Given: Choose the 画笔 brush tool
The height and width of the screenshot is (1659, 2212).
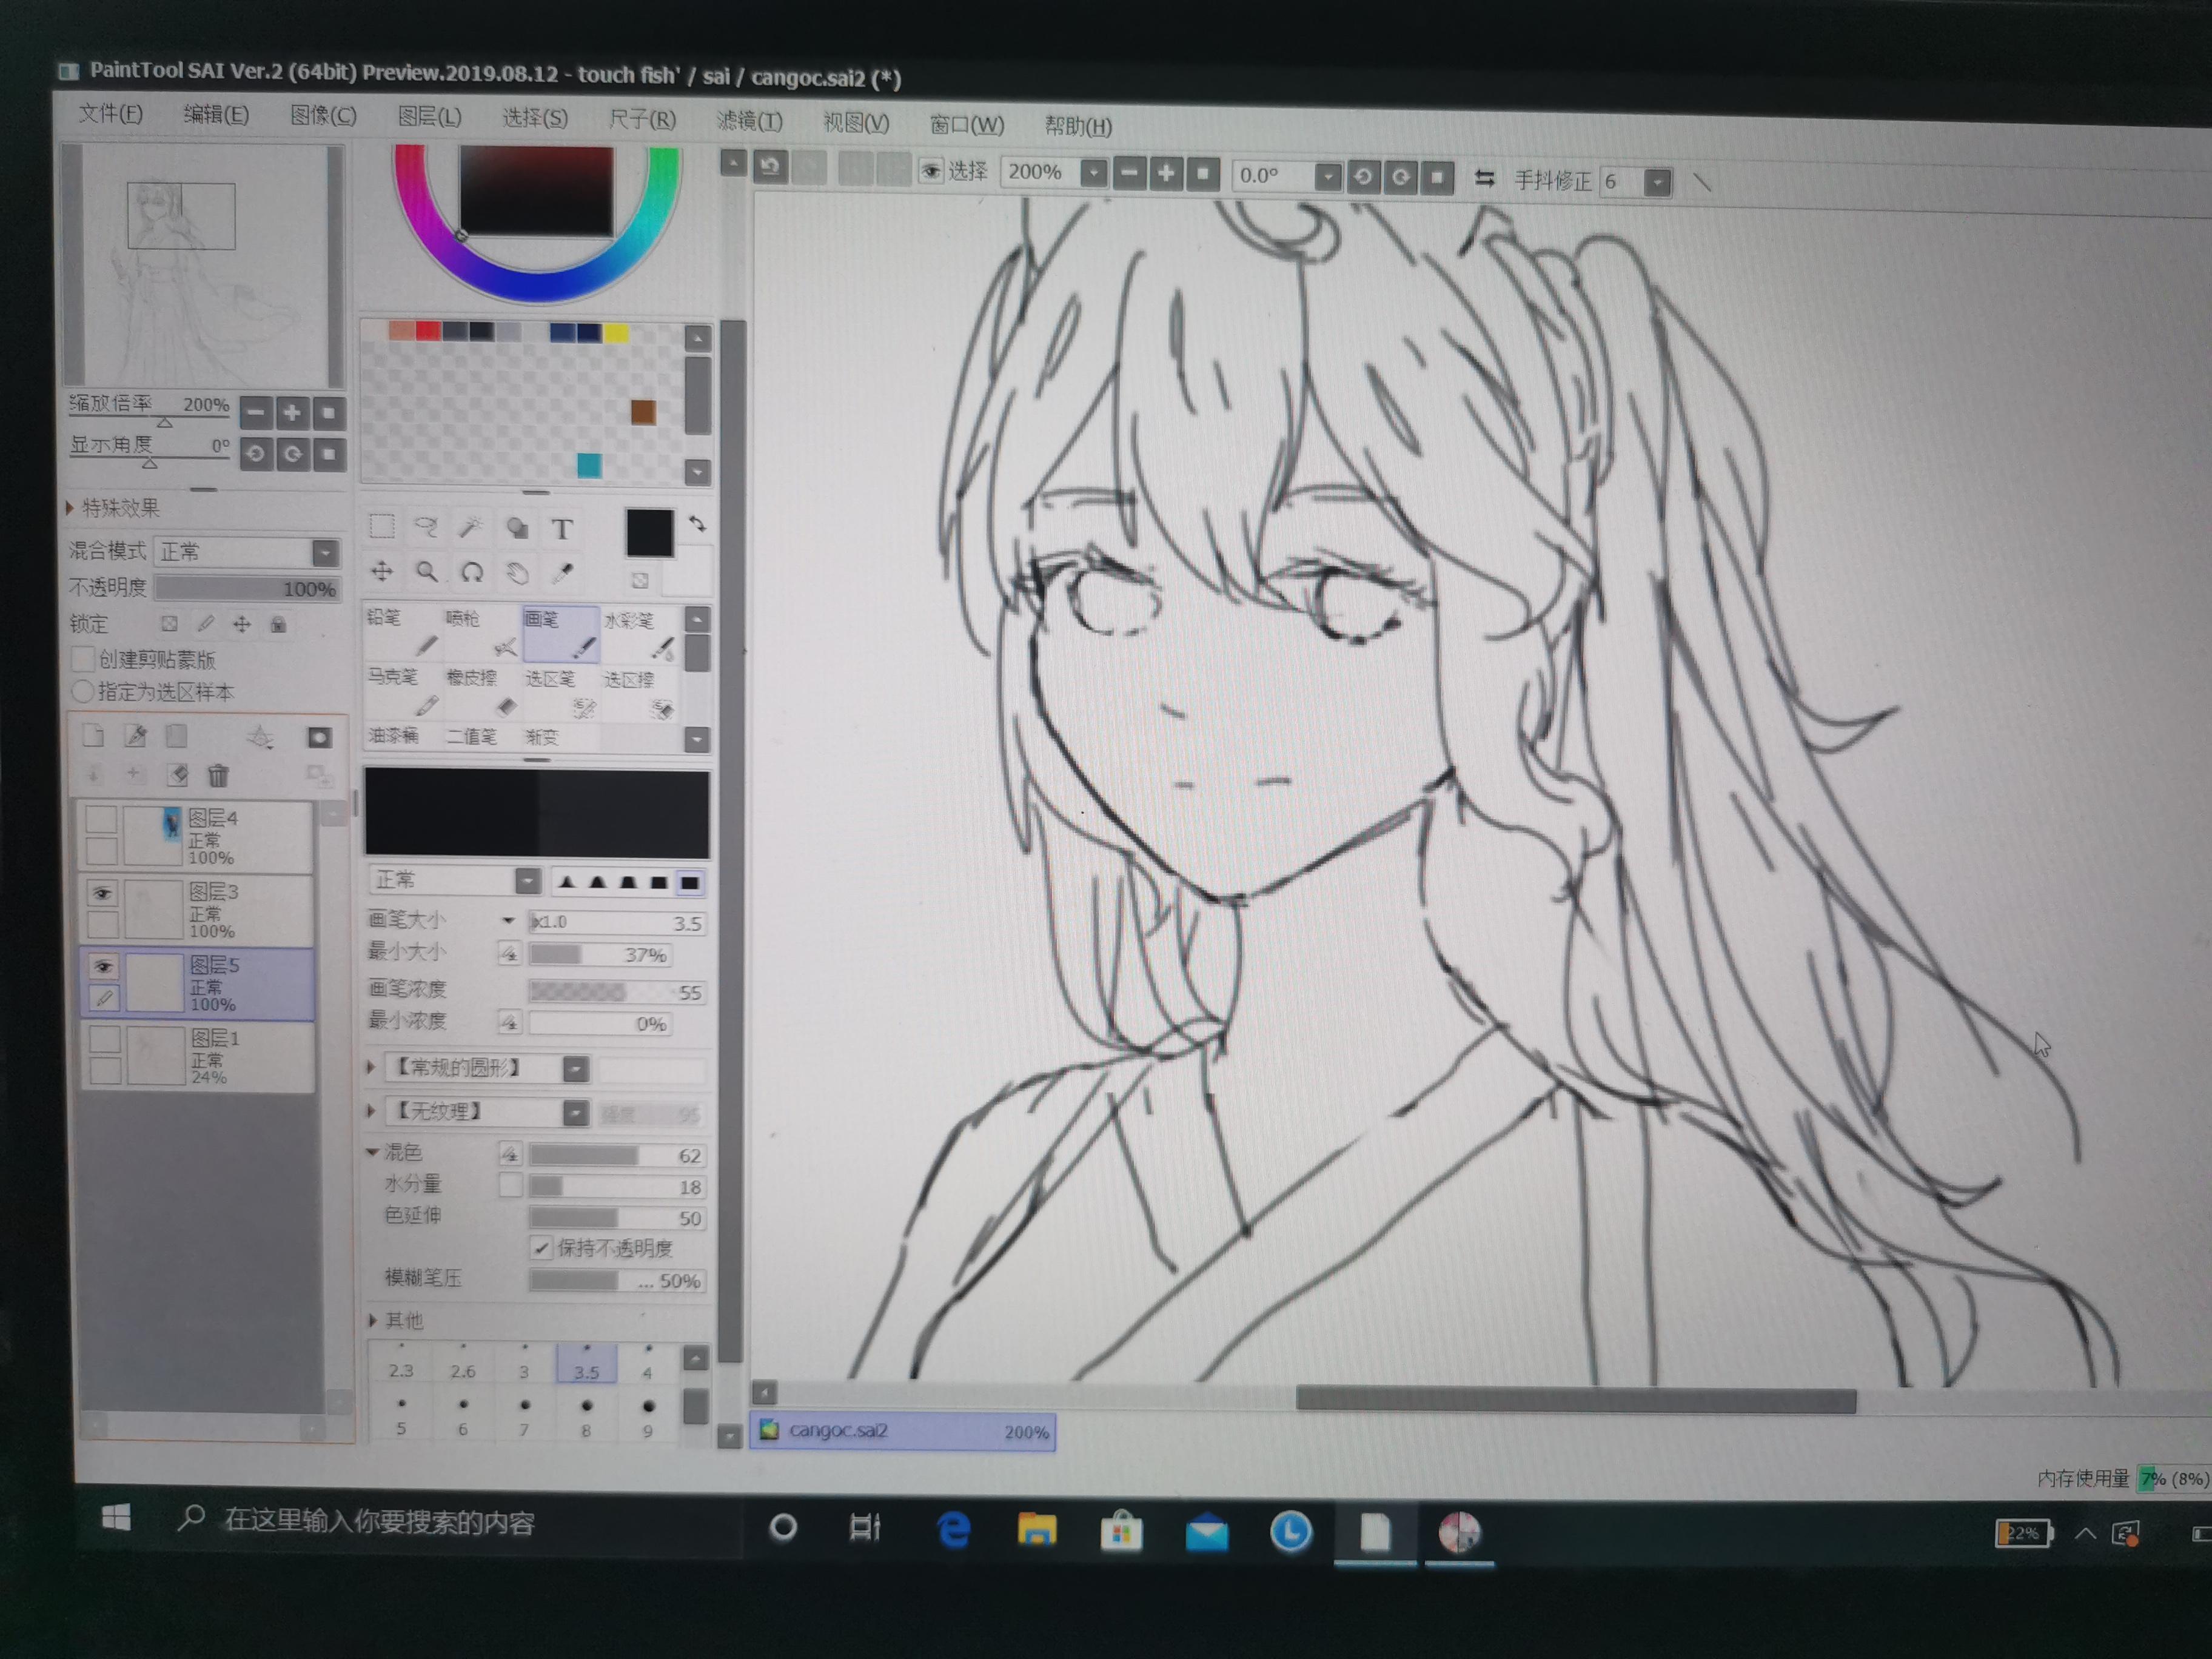Looking at the screenshot, I should 560,634.
